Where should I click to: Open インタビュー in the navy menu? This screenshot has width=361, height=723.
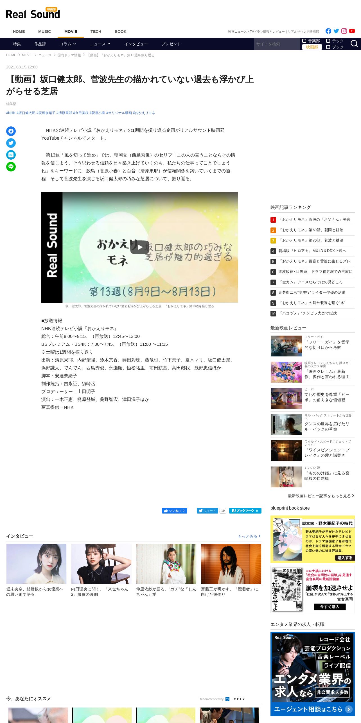tap(136, 44)
